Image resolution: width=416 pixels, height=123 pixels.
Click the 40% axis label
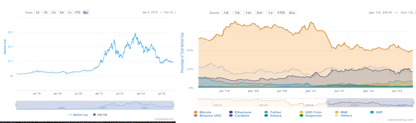coord(190,50)
